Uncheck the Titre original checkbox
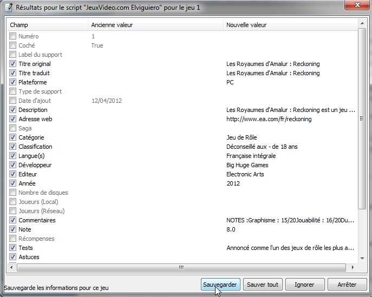The height and width of the screenshot is (297, 372). [13, 64]
